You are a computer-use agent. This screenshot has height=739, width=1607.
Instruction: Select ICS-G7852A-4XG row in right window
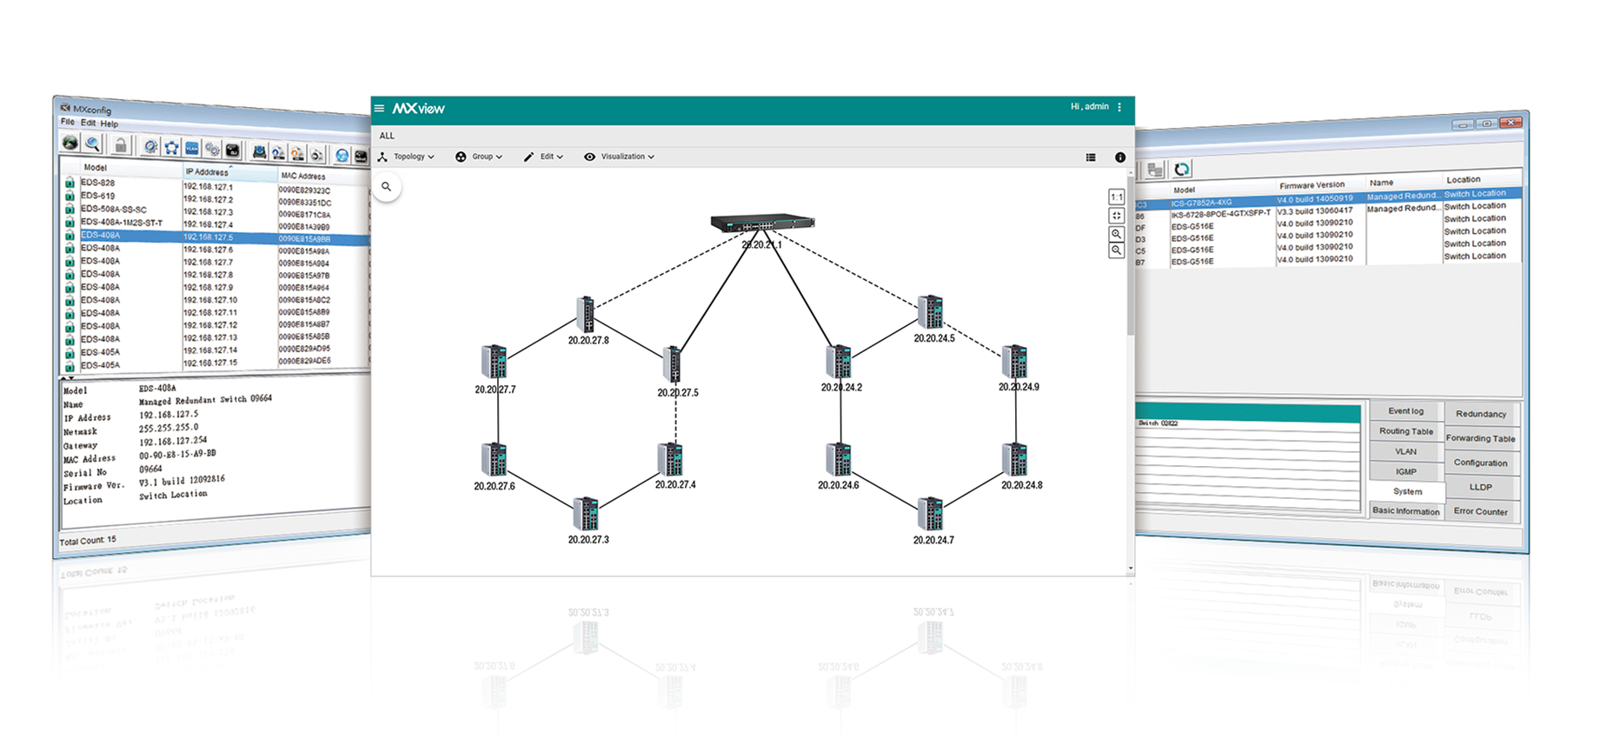tap(1330, 199)
